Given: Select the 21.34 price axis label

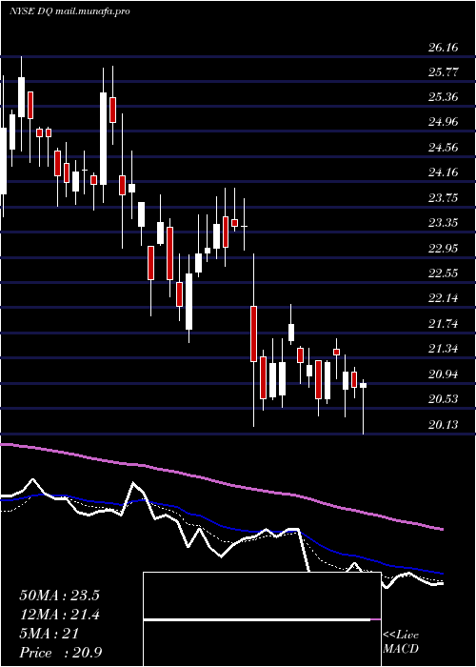Looking at the screenshot, I should 444,350.
